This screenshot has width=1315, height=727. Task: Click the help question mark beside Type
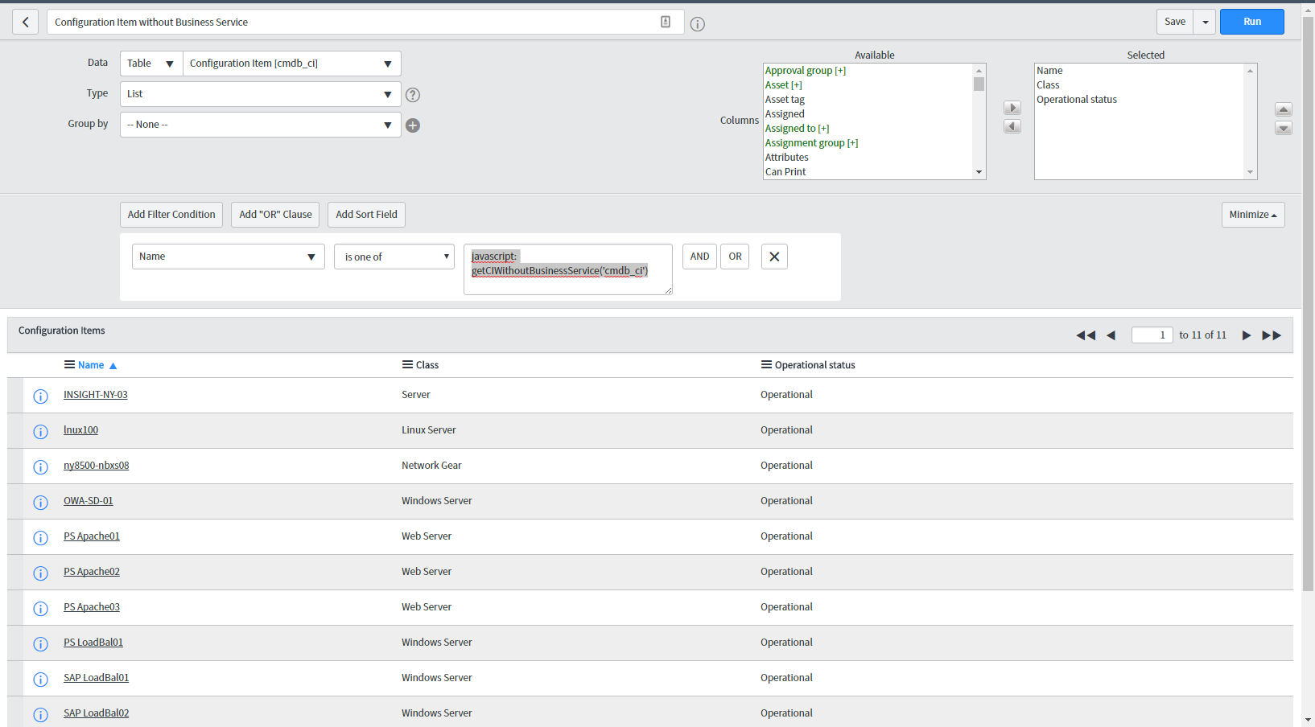(413, 94)
